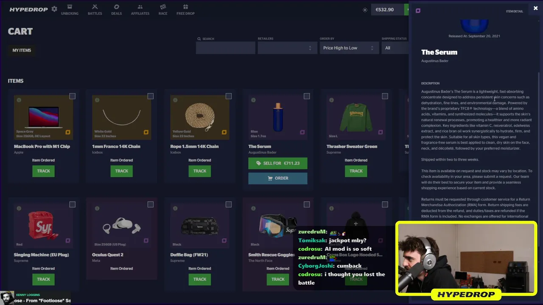This screenshot has width=543, height=305.
Task: Track the 1mm Franco 14K Chain order
Action: (x=121, y=171)
